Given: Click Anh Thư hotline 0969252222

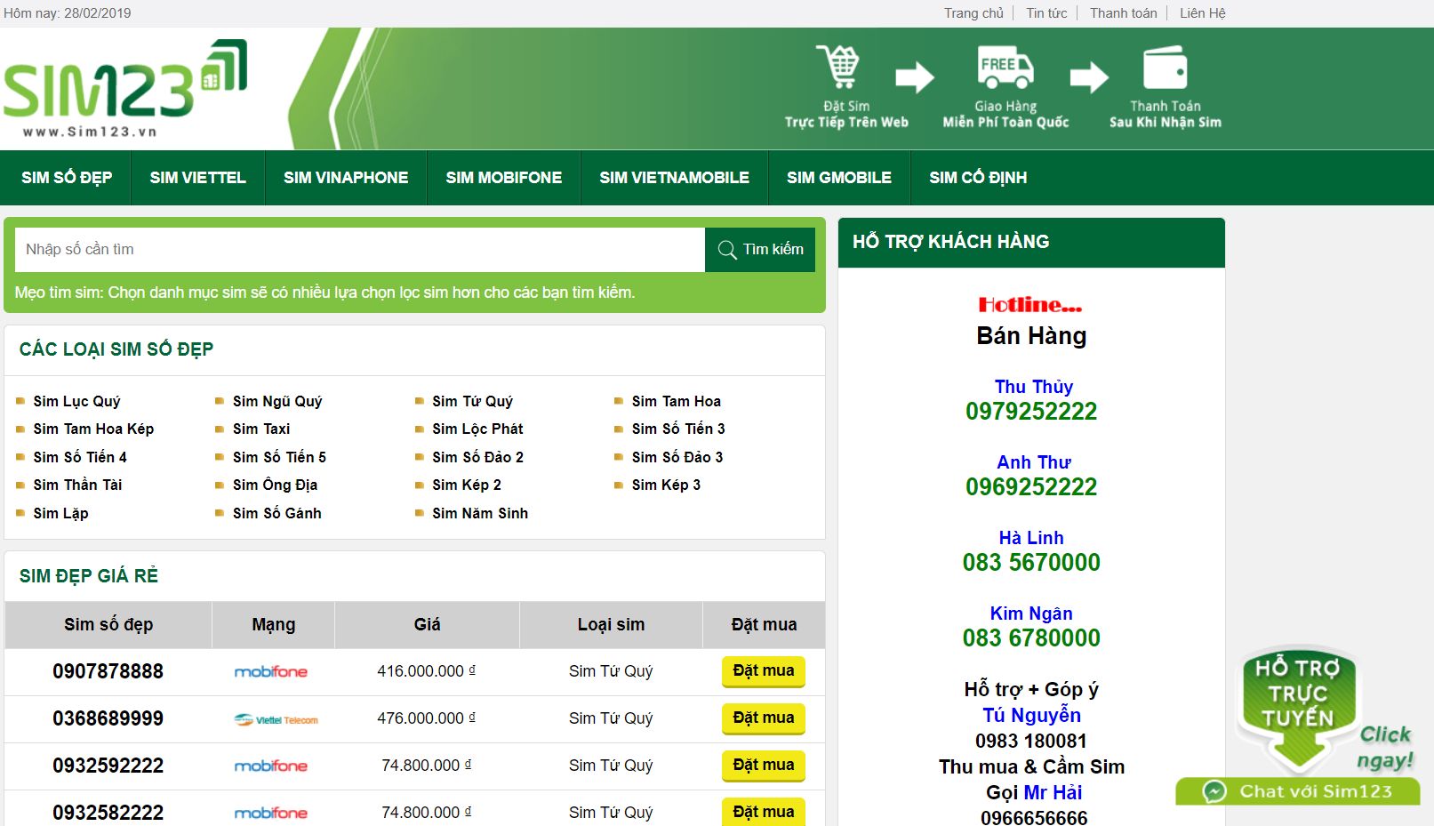Looking at the screenshot, I should tap(1031, 487).
